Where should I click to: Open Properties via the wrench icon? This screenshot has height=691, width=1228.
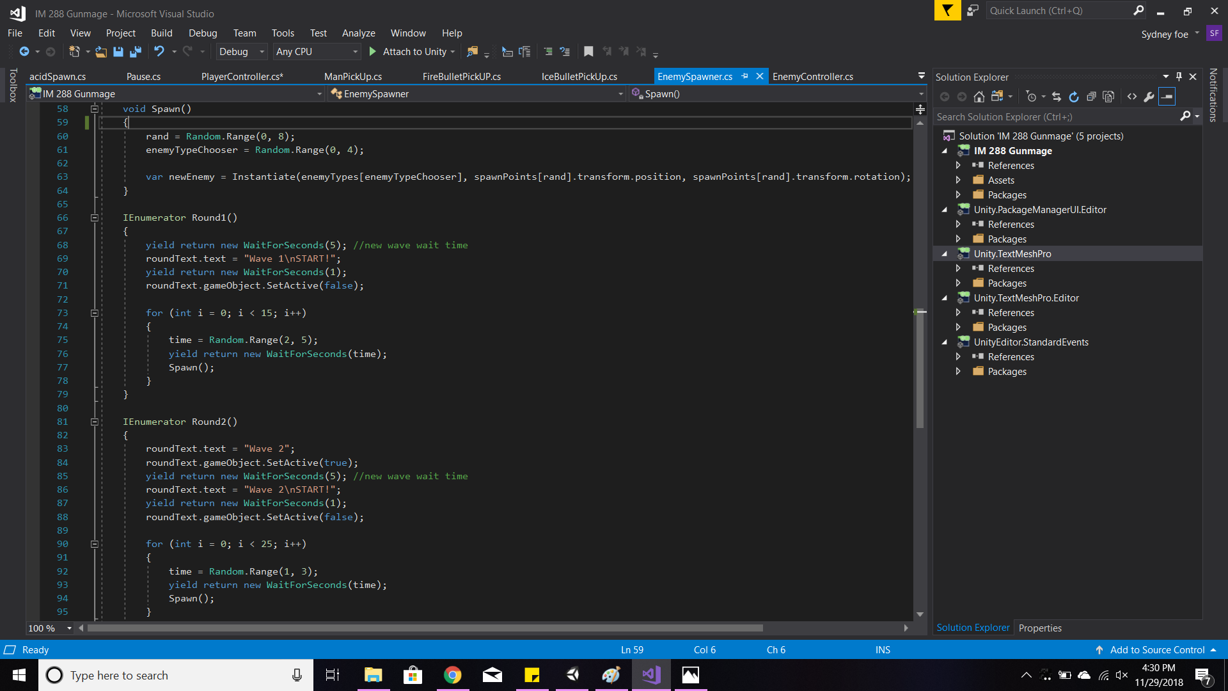pyautogui.click(x=1149, y=97)
